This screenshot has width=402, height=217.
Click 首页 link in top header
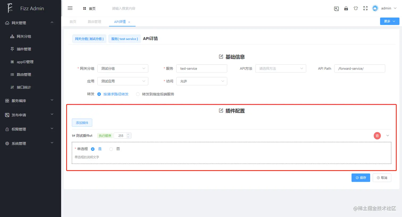tap(92, 9)
